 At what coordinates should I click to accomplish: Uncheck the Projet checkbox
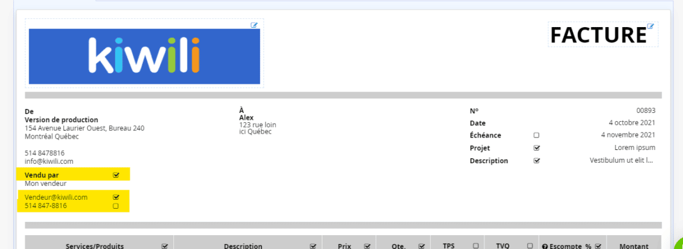coord(537,148)
